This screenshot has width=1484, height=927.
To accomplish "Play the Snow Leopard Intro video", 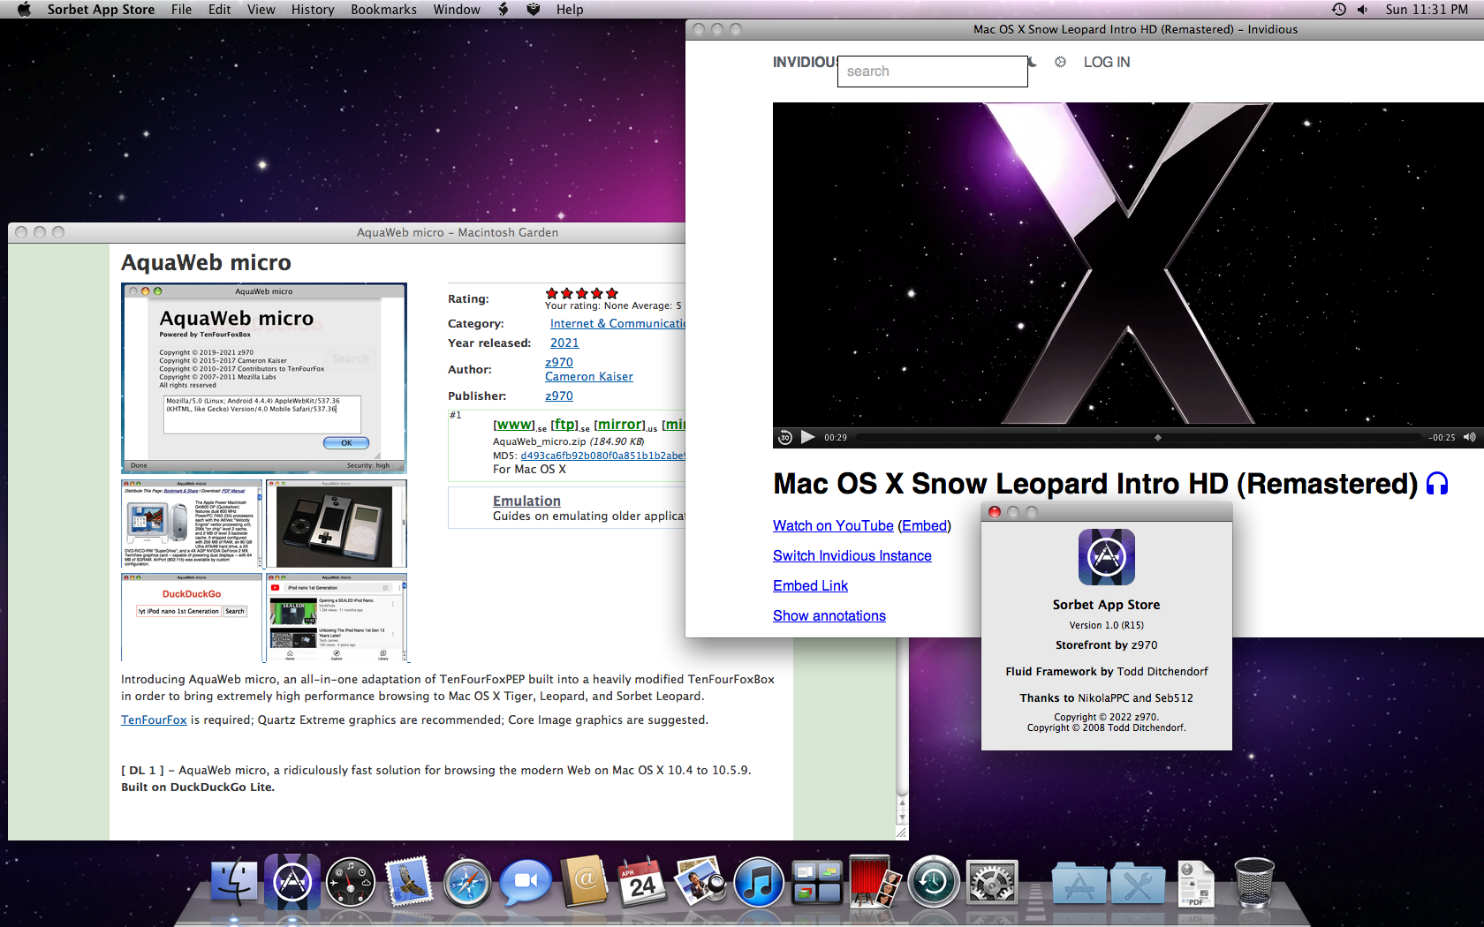I will [807, 437].
